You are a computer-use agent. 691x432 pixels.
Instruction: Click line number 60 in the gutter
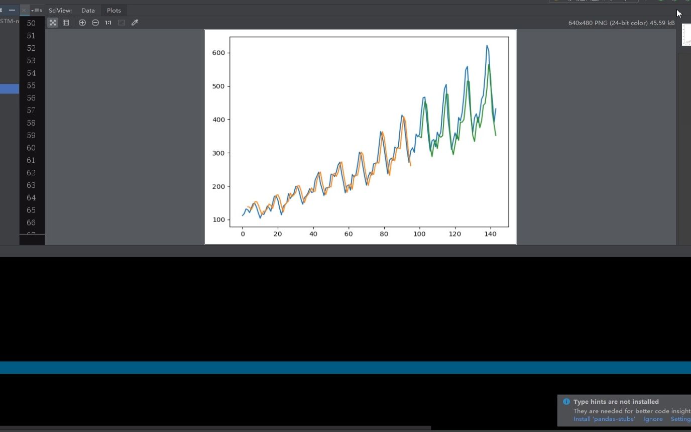pos(31,148)
